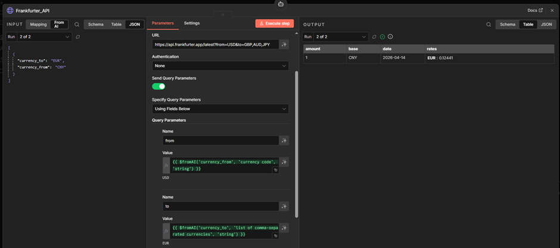The image size is (560, 248).
Task: Click the AI sparkle icon beside 'from' name field
Action: [284, 141]
